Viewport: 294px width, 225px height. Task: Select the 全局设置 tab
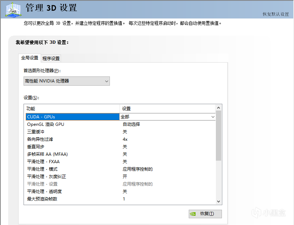point(30,58)
